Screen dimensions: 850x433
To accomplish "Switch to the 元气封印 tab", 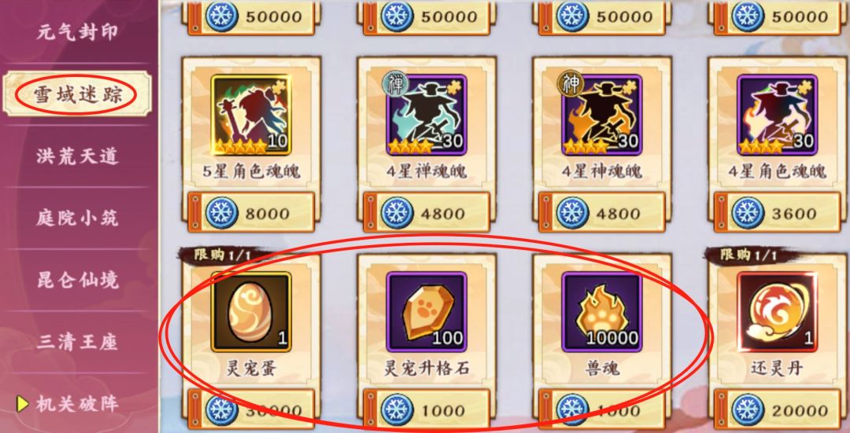I will pyautogui.click(x=77, y=32).
